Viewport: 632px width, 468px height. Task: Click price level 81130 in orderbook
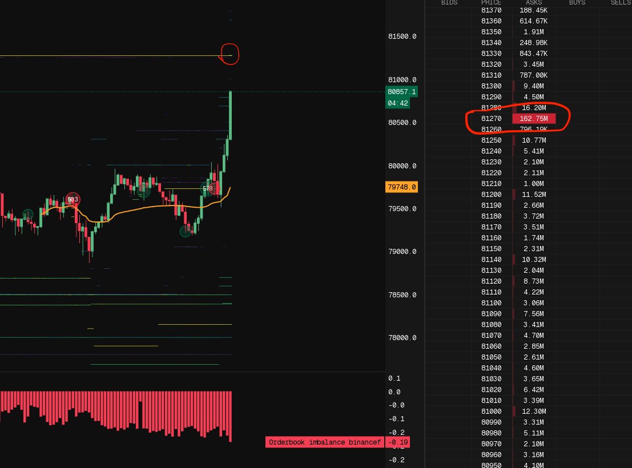click(x=492, y=271)
